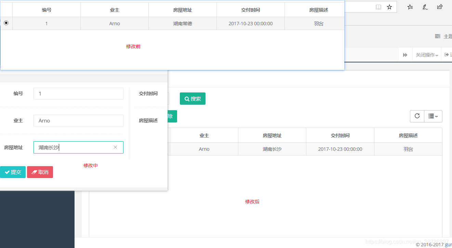Screen dimensions: 452x248
Task: Click the 湖南长沙 cell in the lower table
Action: pos(272,149)
